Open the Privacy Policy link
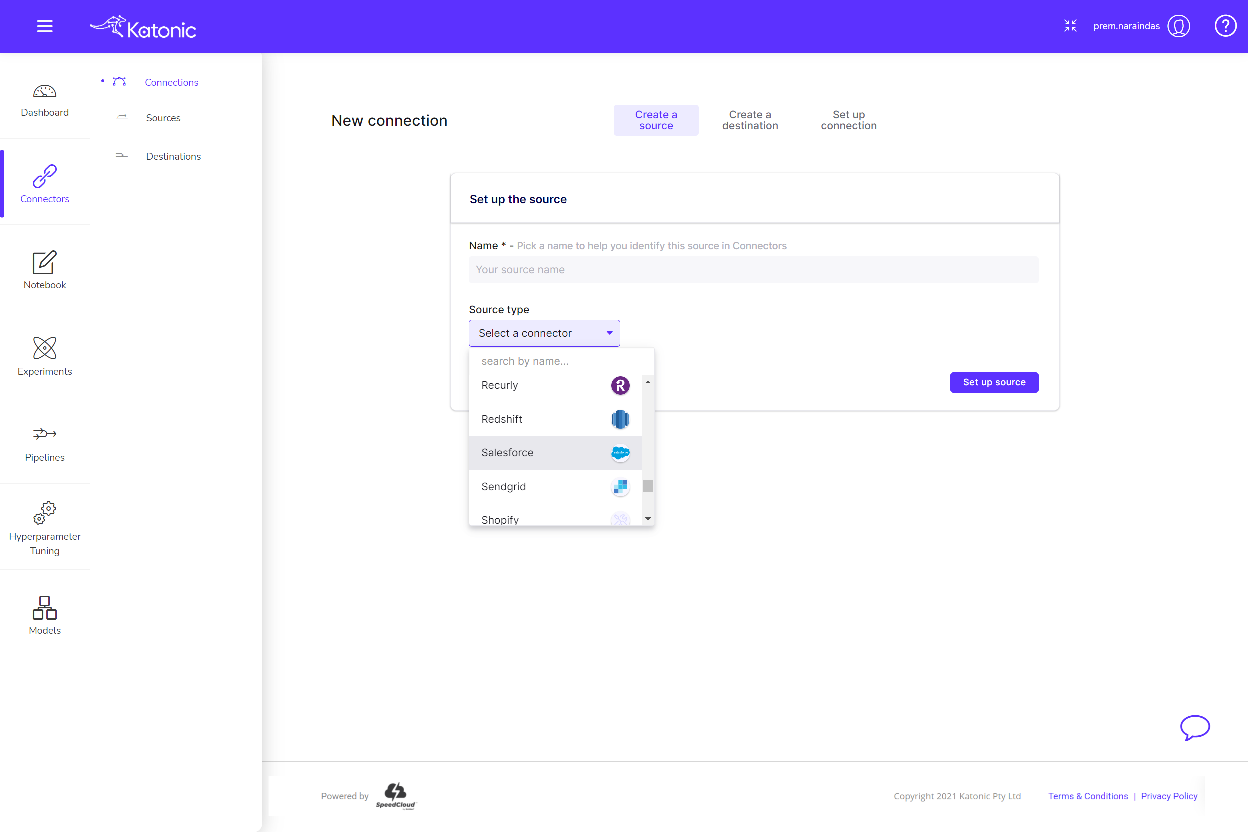The width and height of the screenshot is (1248, 832). 1169,796
